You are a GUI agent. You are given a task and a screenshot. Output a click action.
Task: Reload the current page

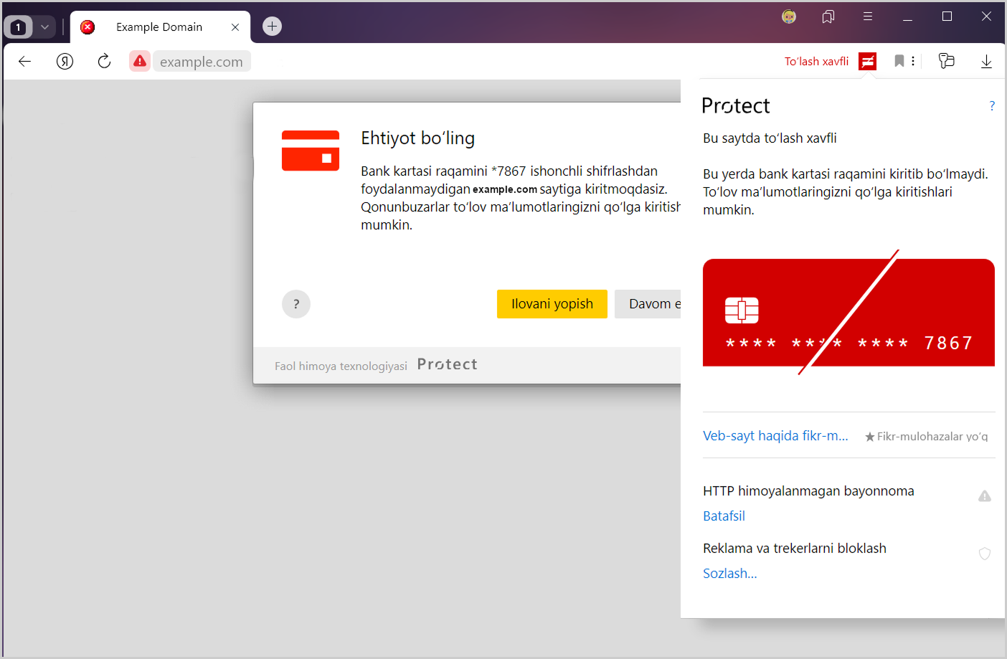tap(104, 62)
